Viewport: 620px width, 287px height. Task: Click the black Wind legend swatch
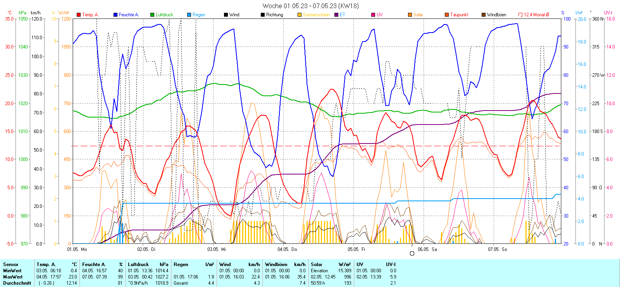coord(226,15)
